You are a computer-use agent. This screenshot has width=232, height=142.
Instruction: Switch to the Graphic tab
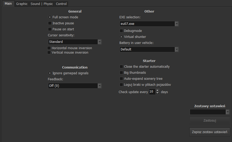point(22,4)
